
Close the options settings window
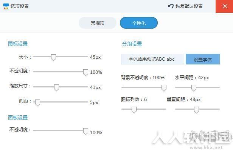click(x=225, y=6)
